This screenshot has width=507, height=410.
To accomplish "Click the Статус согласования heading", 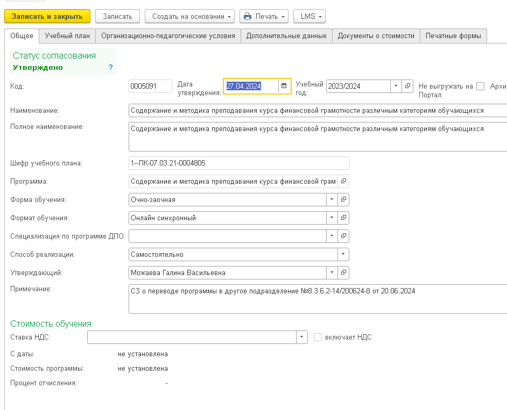I will coord(54,55).
